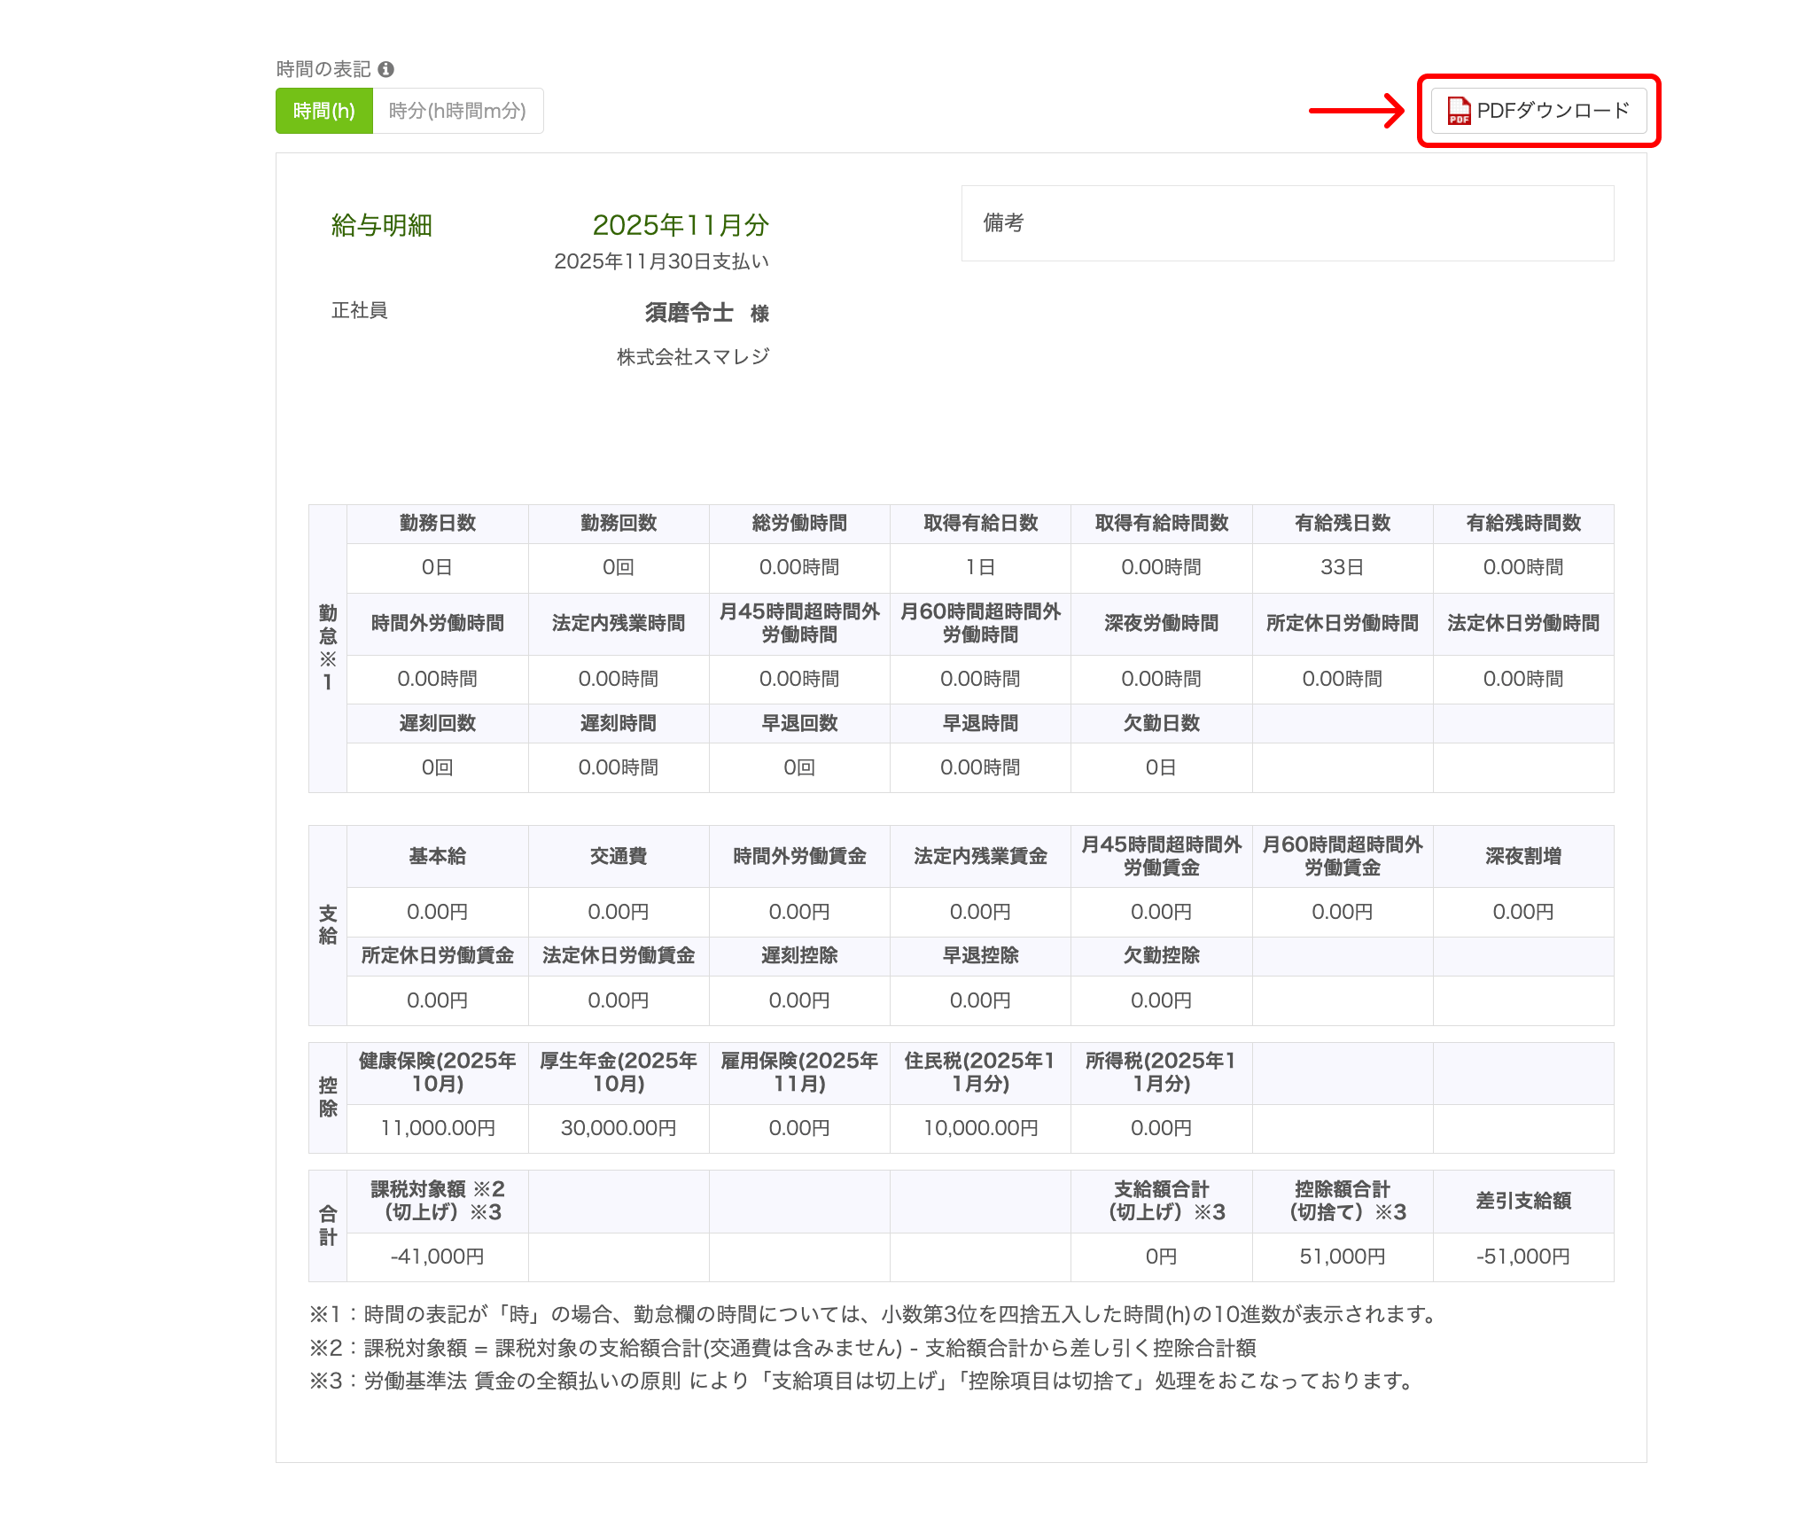Click the employee name 須磨令士
Image resolution: width=1814 pixels, height=1533 pixels.
coord(689,313)
